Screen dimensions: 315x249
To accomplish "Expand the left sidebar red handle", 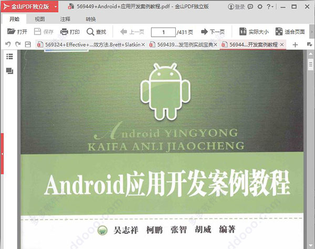I will pos(2,154).
